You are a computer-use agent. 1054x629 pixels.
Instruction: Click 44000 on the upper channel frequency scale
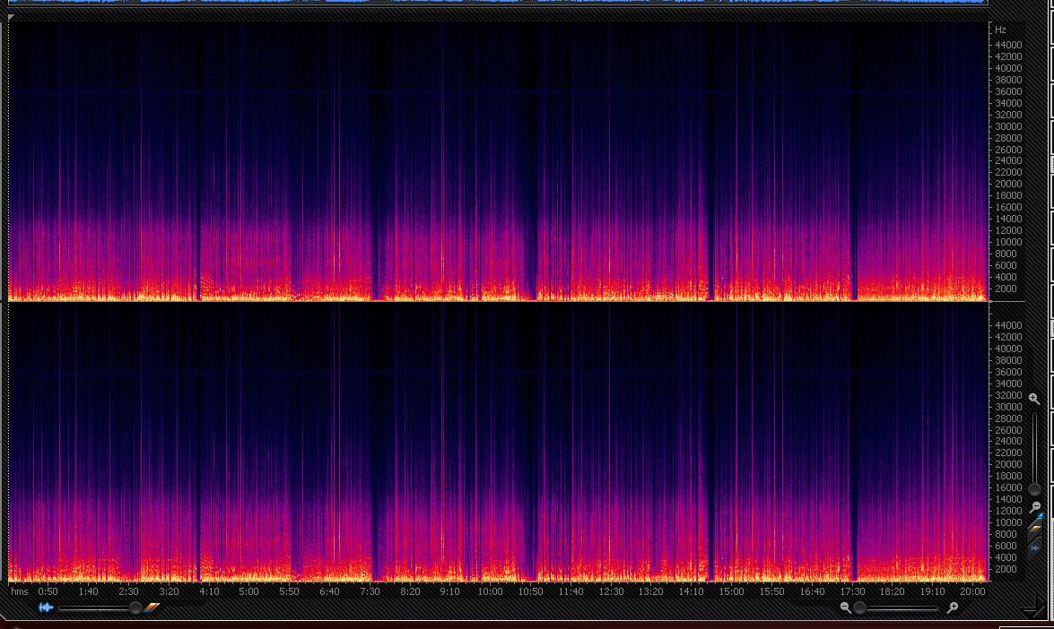[x=1008, y=45]
